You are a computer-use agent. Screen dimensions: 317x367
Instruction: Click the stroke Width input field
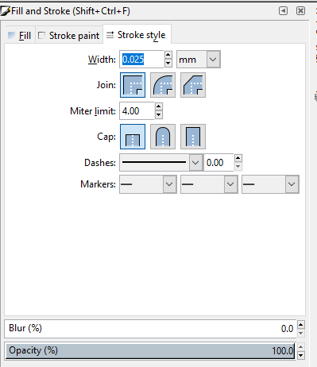coord(141,60)
